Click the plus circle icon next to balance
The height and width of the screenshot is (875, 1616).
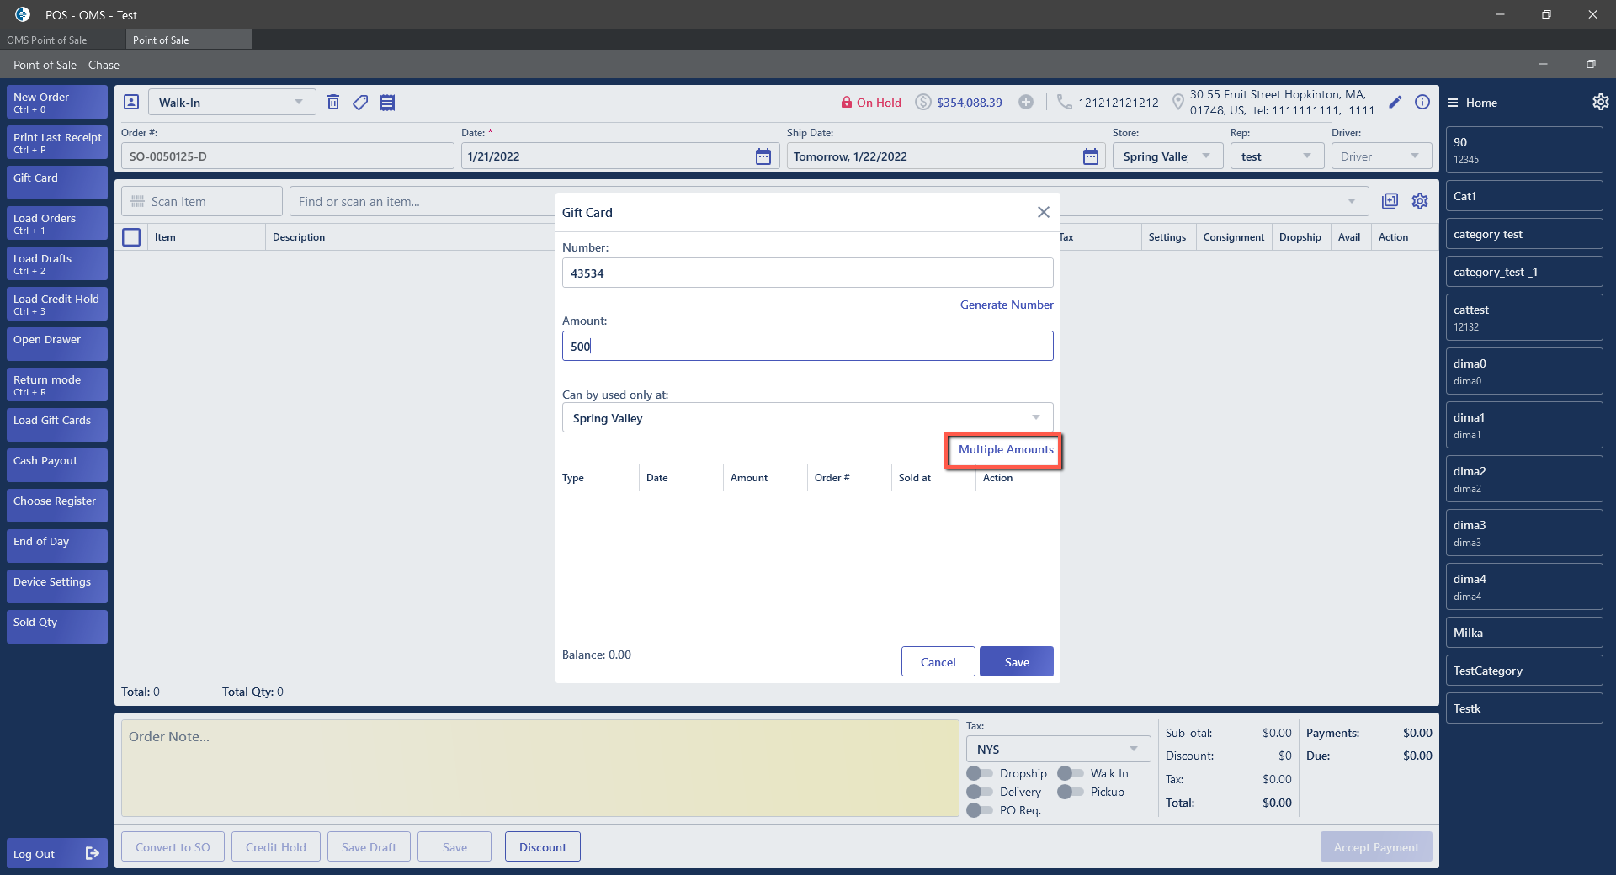point(1026,103)
